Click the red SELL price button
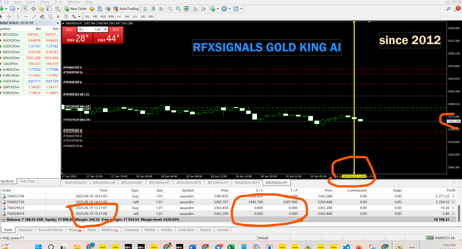 click(x=77, y=38)
